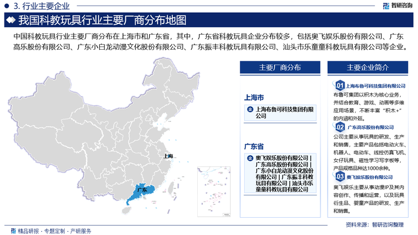Viewport: 418px width, 235px height.
Task: Click the section heading 3. 行业主要企业
Action: click(x=42, y=6)
